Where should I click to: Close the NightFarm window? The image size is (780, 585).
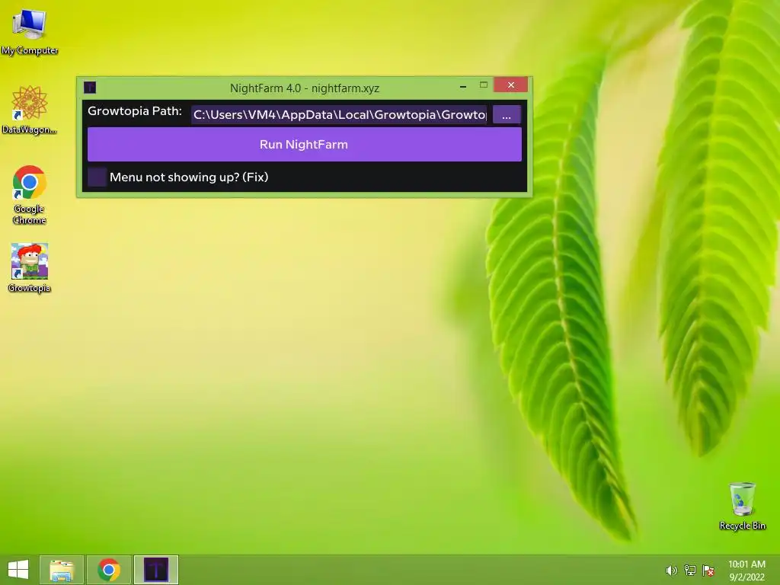pos(511,85)
